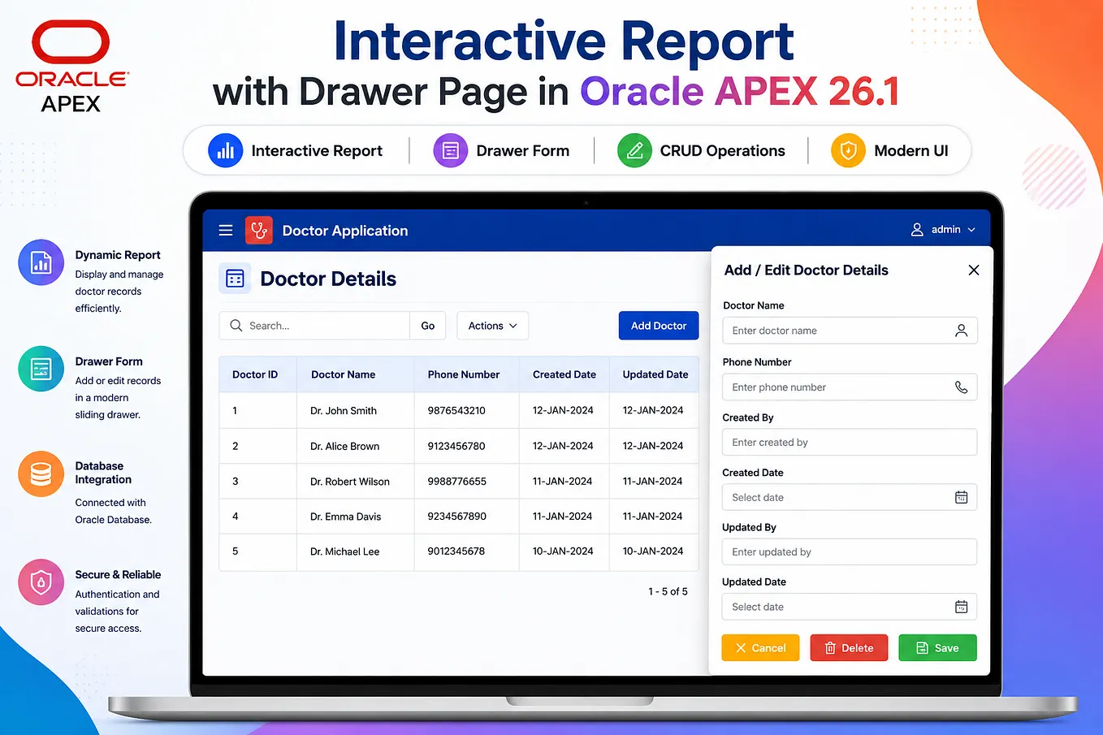Click the green CRUD Operations pencil icon
Viewport: 1103px width, 735px height.
coord(634,151)
